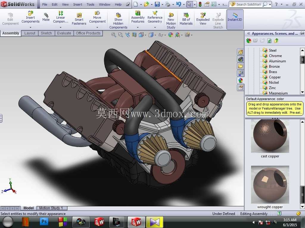The width and height of the screenshot is (305, 228).
Task: Click the Zoom to Area icon
Action: tap(121, 35)
